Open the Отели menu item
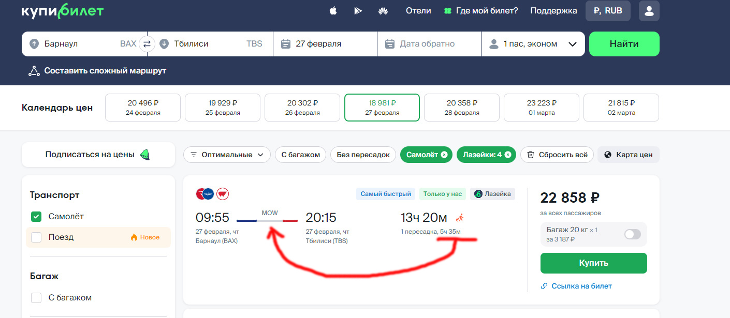 tap(418, 10)
